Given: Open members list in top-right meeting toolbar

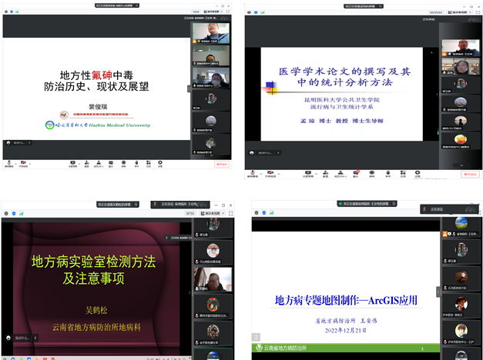Looking at the screenshot, I should point(340,174).
